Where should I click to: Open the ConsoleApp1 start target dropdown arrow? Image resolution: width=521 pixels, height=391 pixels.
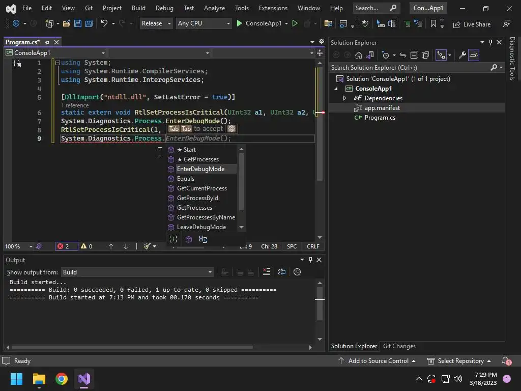286,23
